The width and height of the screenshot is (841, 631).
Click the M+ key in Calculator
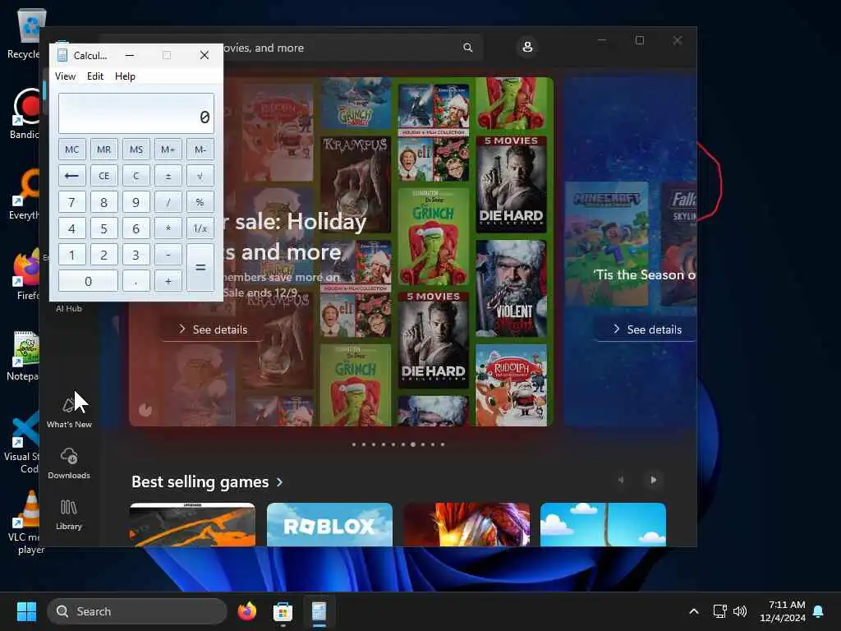[x=168, y=150]
